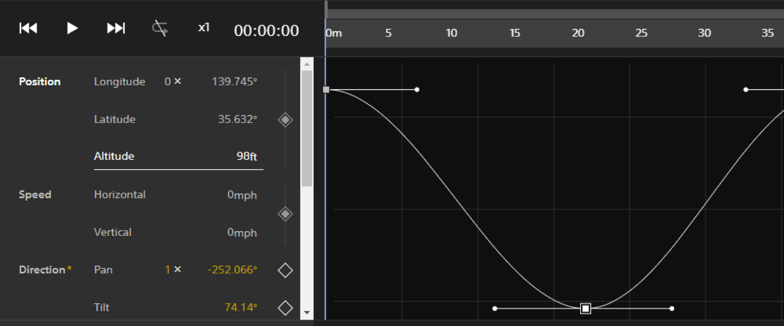This screenshot has height=326, width=784.
Task: Click the Pan 1 × rotation count
Action: click(173, 269)
